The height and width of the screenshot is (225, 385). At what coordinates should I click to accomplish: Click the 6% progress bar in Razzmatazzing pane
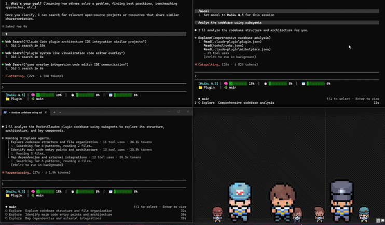[x=123, y=192]
